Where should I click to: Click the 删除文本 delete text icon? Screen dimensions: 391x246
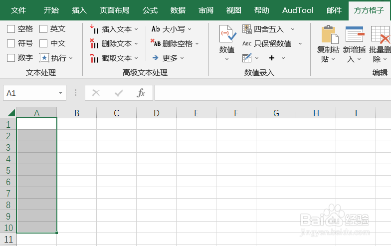coord(94,44)
